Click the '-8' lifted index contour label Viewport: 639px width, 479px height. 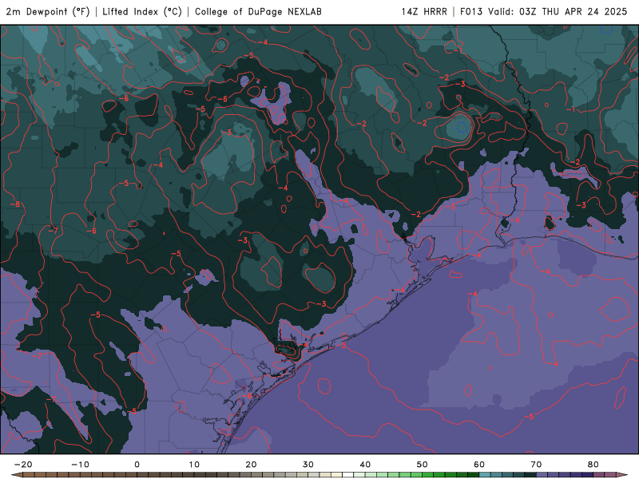15,204
